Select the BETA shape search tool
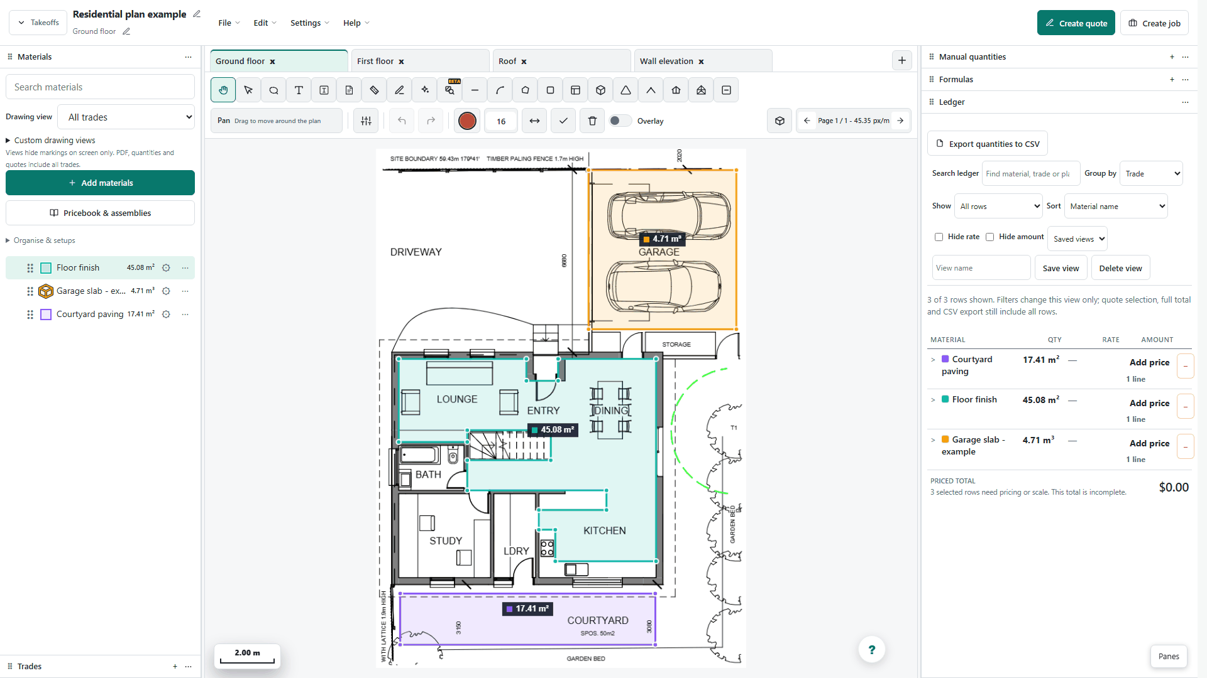This screenshot has height=678, width=1207. point(449,90)
